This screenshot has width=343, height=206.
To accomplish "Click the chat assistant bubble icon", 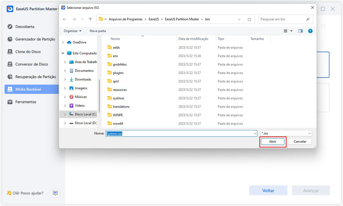I will [x=55, y=193].
